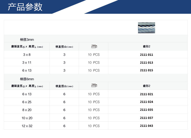The width and height of the screenshot is (191, 138).
Task: Click the 10 x 20 size cell
Action: (27, 118)
